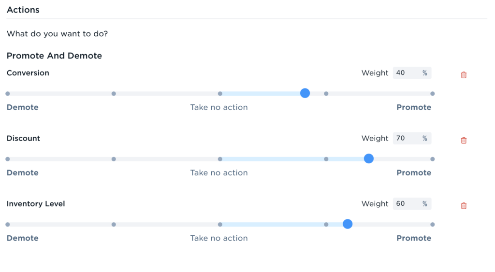Screen dimensions: 495x272
Task: Click the Discount weight field showing 70
Action: tap(412, 138)
